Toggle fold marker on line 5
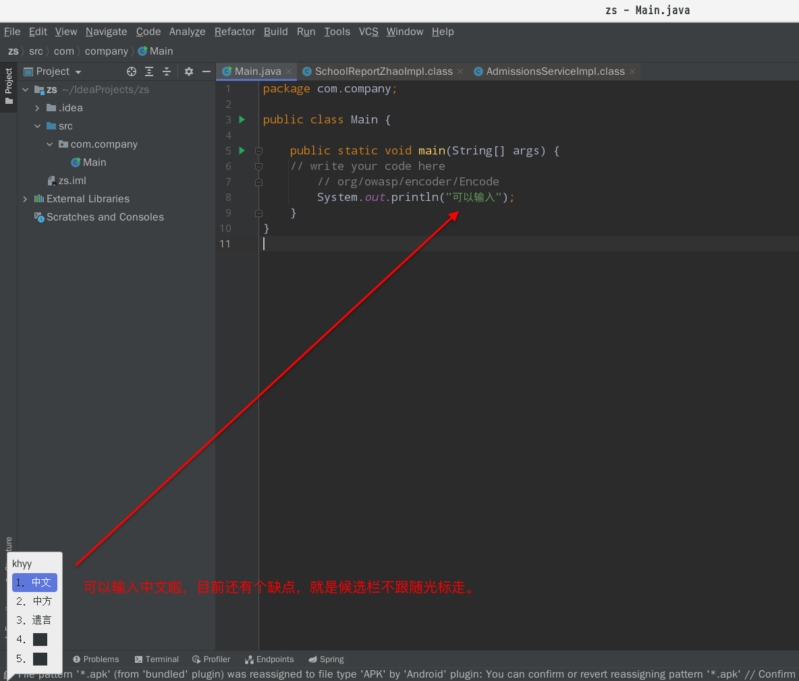The height and width of the screenshot is (681, 799). pos(259,151)
